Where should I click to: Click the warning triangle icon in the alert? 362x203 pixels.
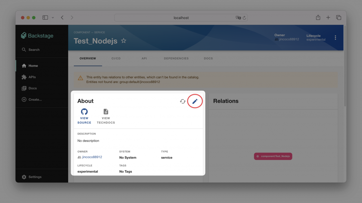[x=80, y=78]
